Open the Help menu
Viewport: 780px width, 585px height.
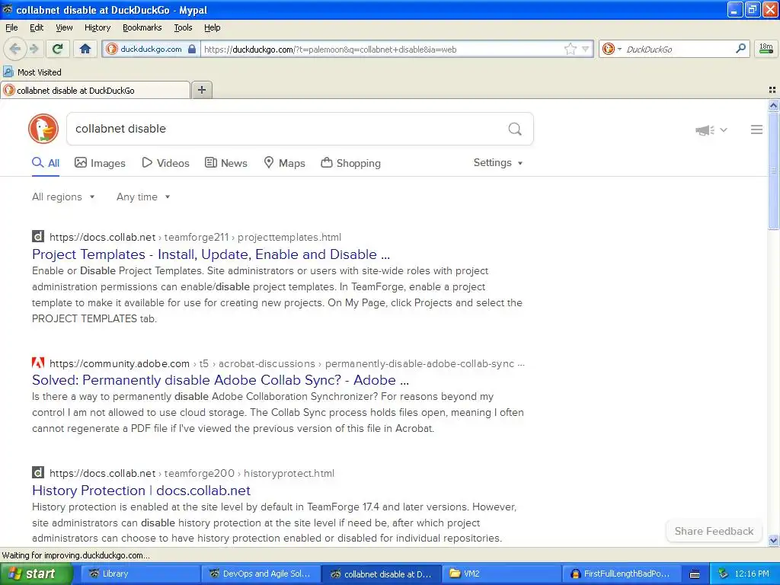[212, 27]
